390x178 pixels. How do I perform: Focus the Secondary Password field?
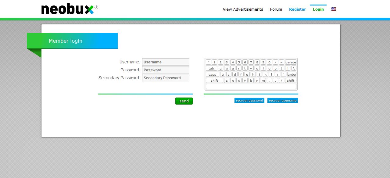166,78
